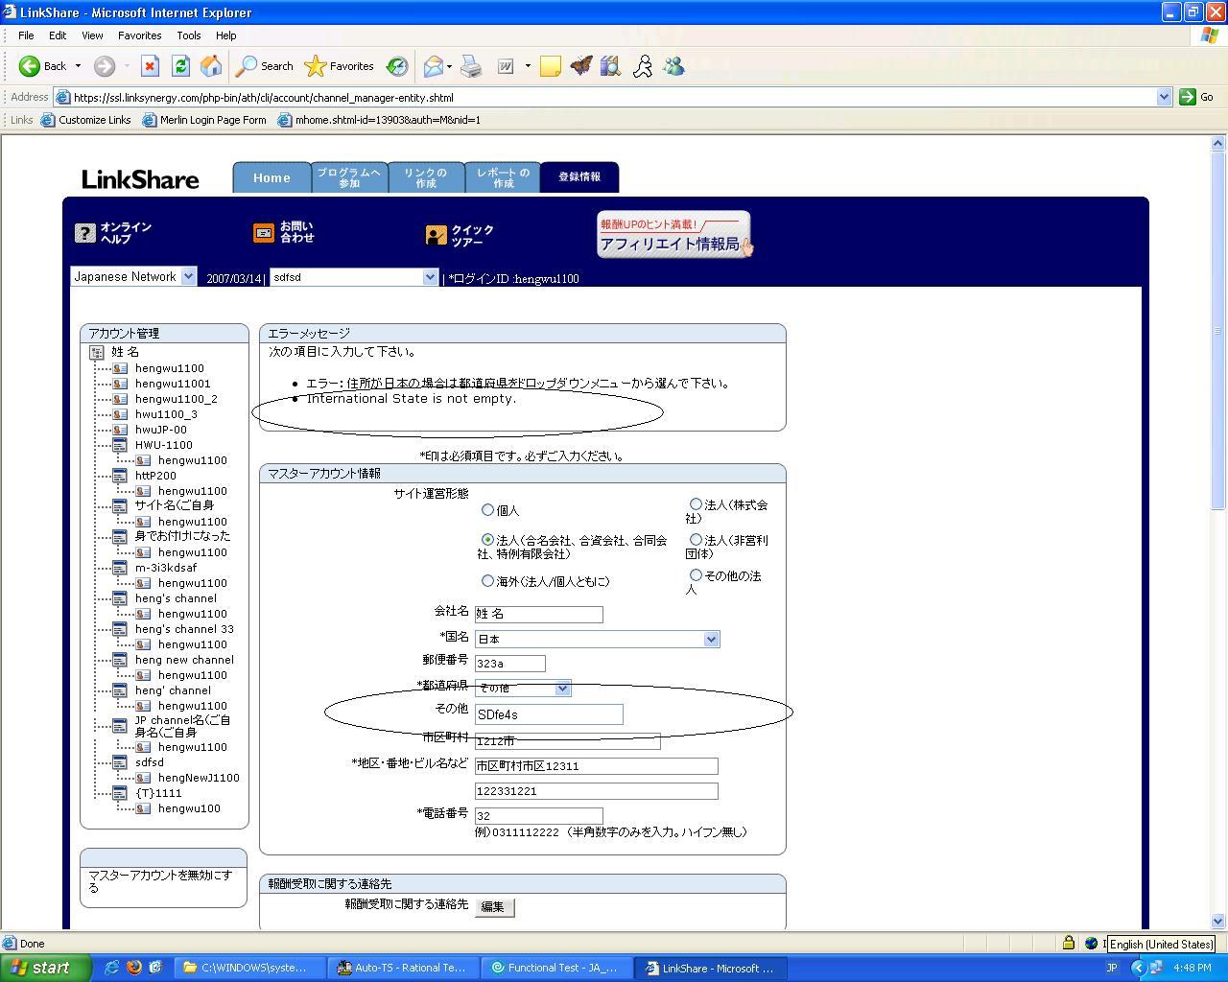The image size is (1228, 982).
Task: Expand the 国名 country dropdown
Action: click(711, 640)
